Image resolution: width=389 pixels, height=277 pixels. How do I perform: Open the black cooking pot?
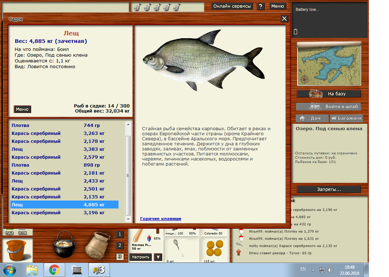click(x=64, y=244)
